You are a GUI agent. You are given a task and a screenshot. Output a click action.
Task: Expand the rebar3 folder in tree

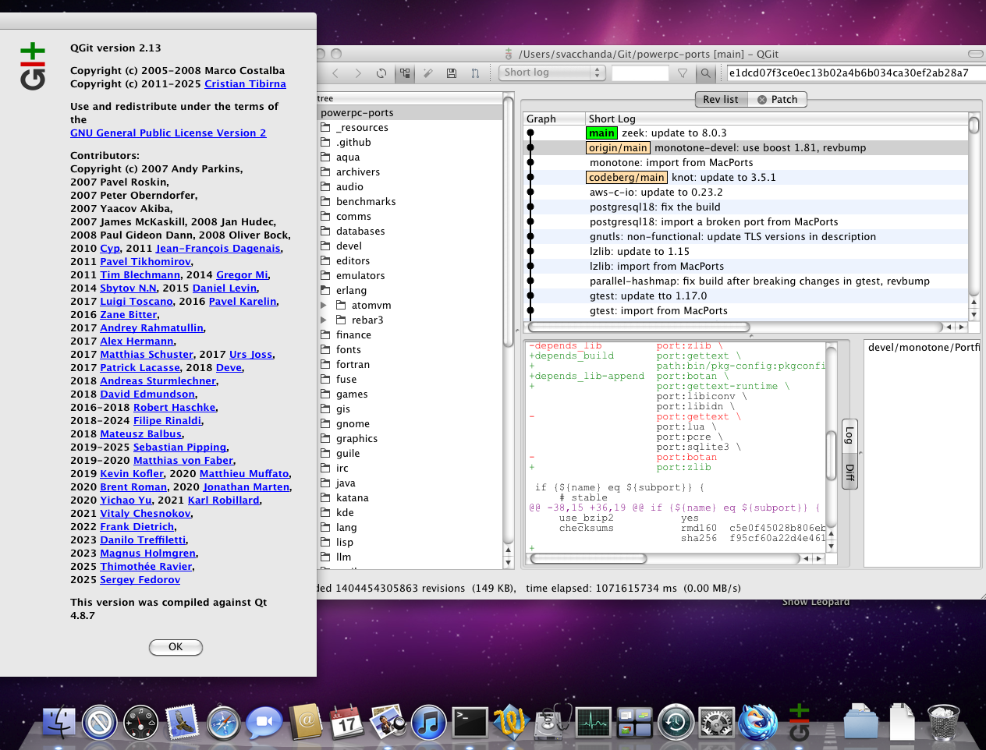[x=324, y=320]
